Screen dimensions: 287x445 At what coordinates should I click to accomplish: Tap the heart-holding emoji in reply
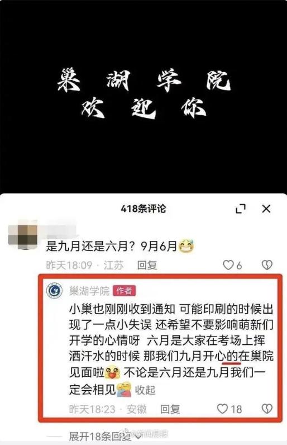tap(112, 373)
